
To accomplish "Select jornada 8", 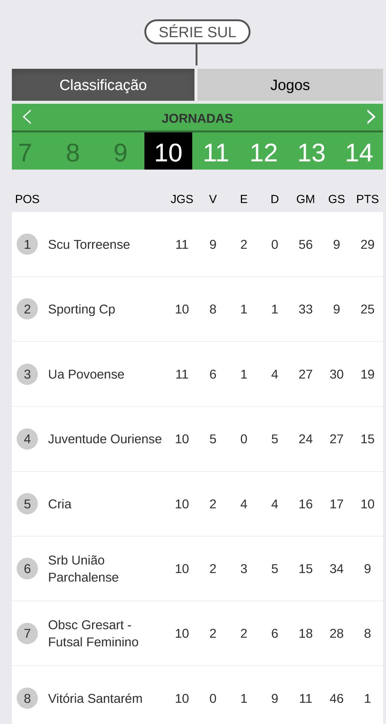I will pos(73,152).
